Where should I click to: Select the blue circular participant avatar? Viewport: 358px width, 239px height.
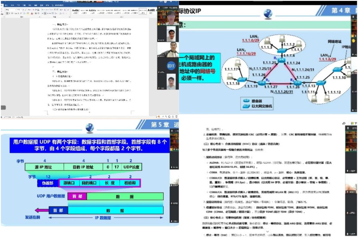tap(170, 66)
